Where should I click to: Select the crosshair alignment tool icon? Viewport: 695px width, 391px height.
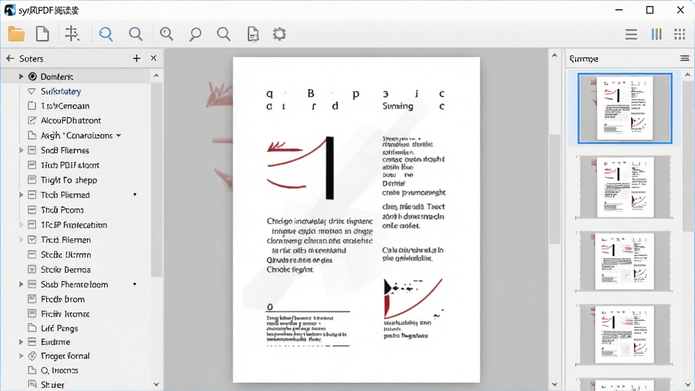72,34
